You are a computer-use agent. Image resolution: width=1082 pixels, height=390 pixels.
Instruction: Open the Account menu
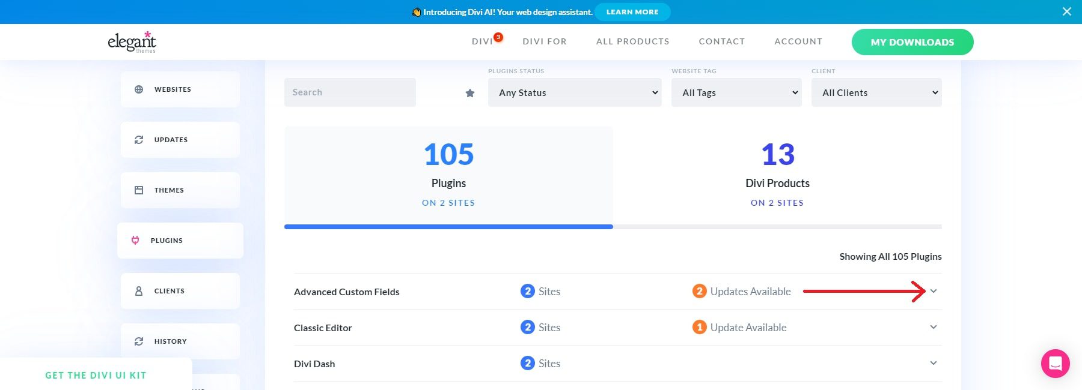click(x=798, y=41)
